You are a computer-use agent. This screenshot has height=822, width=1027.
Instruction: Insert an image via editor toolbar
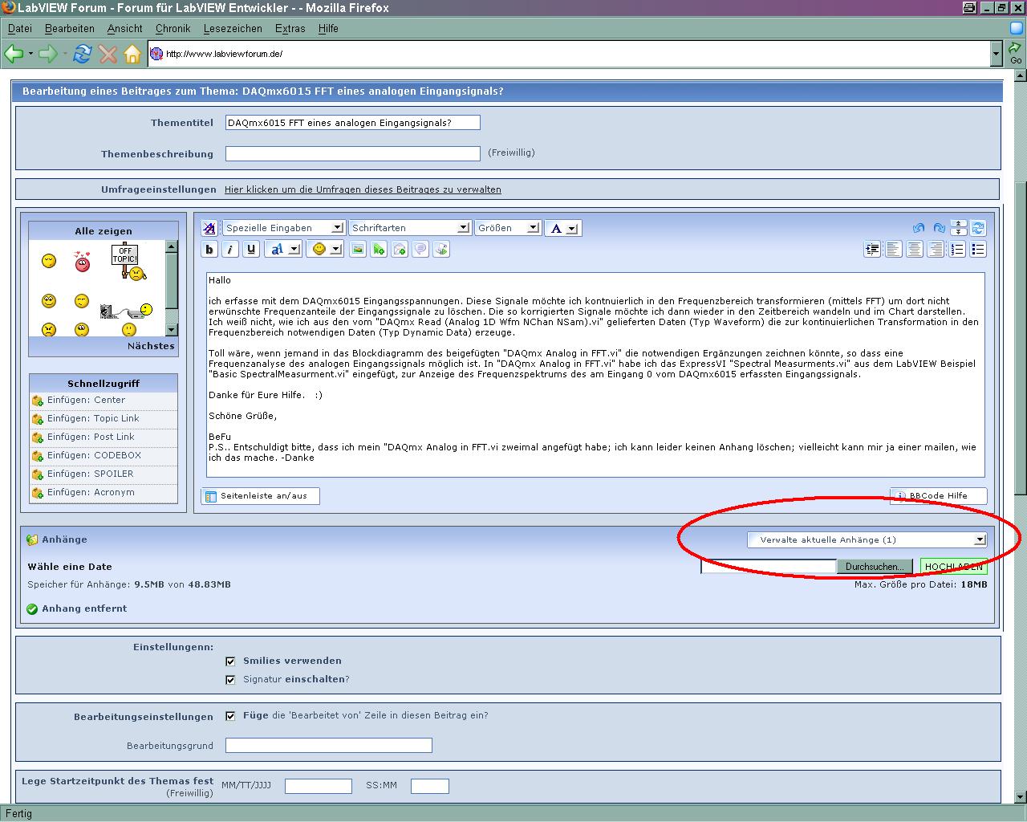[x=358, y=250]
